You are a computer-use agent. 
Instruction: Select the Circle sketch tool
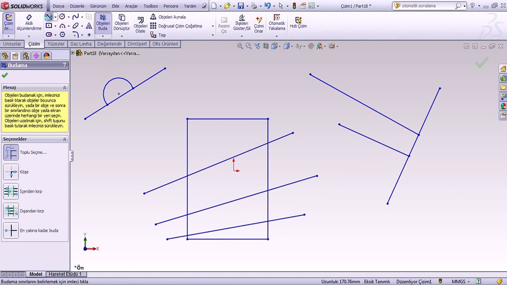pos(62,17)
